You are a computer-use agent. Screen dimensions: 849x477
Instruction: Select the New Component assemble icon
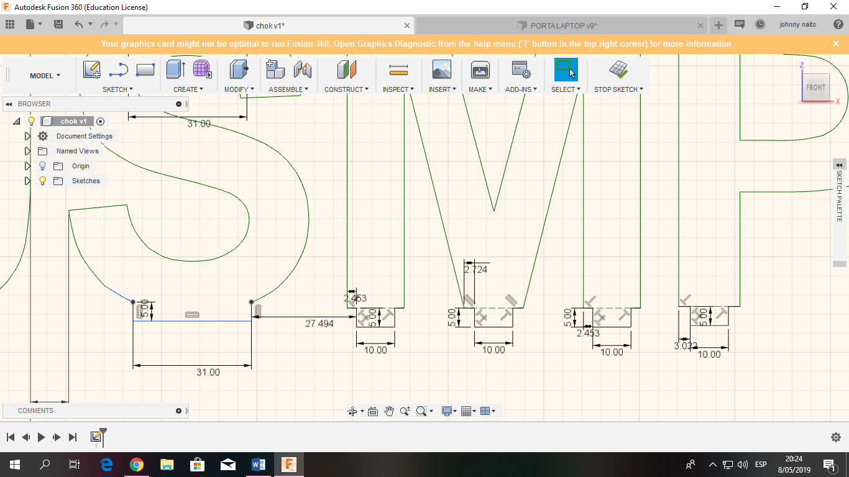tap(275, 69)
